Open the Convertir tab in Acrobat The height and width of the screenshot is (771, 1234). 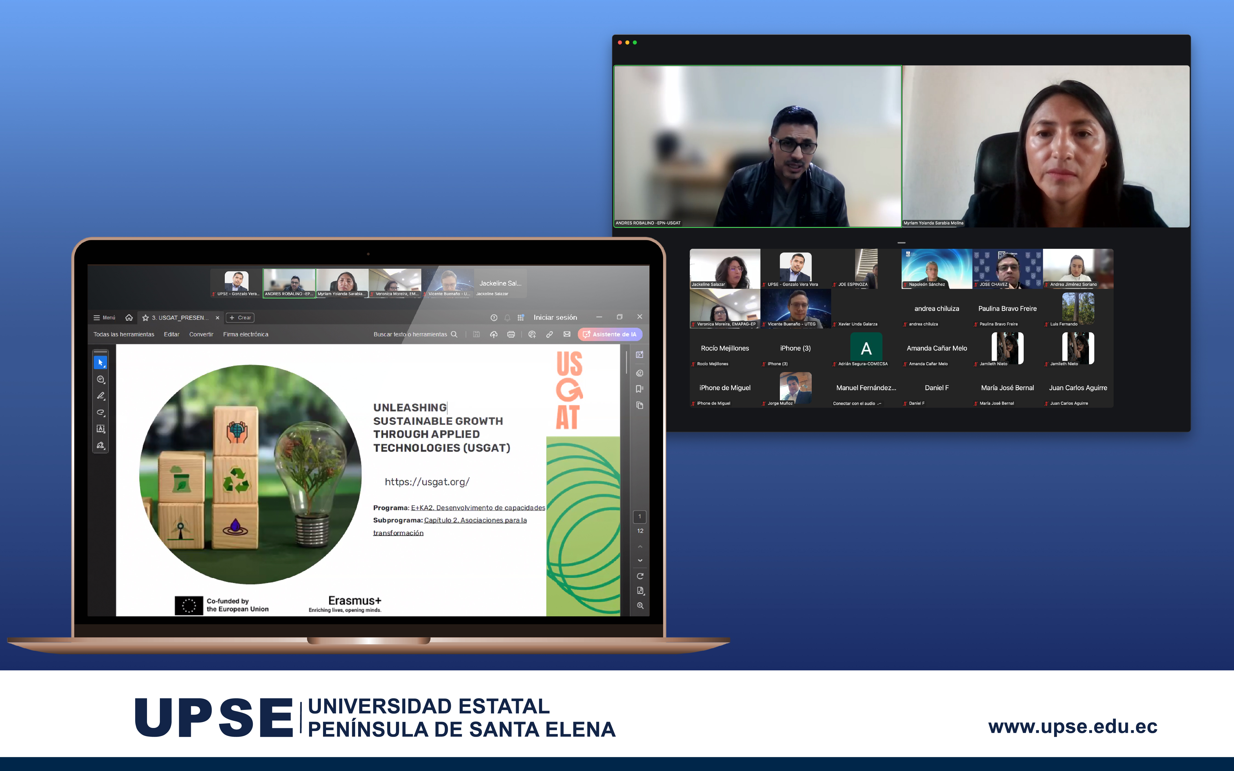201,335
